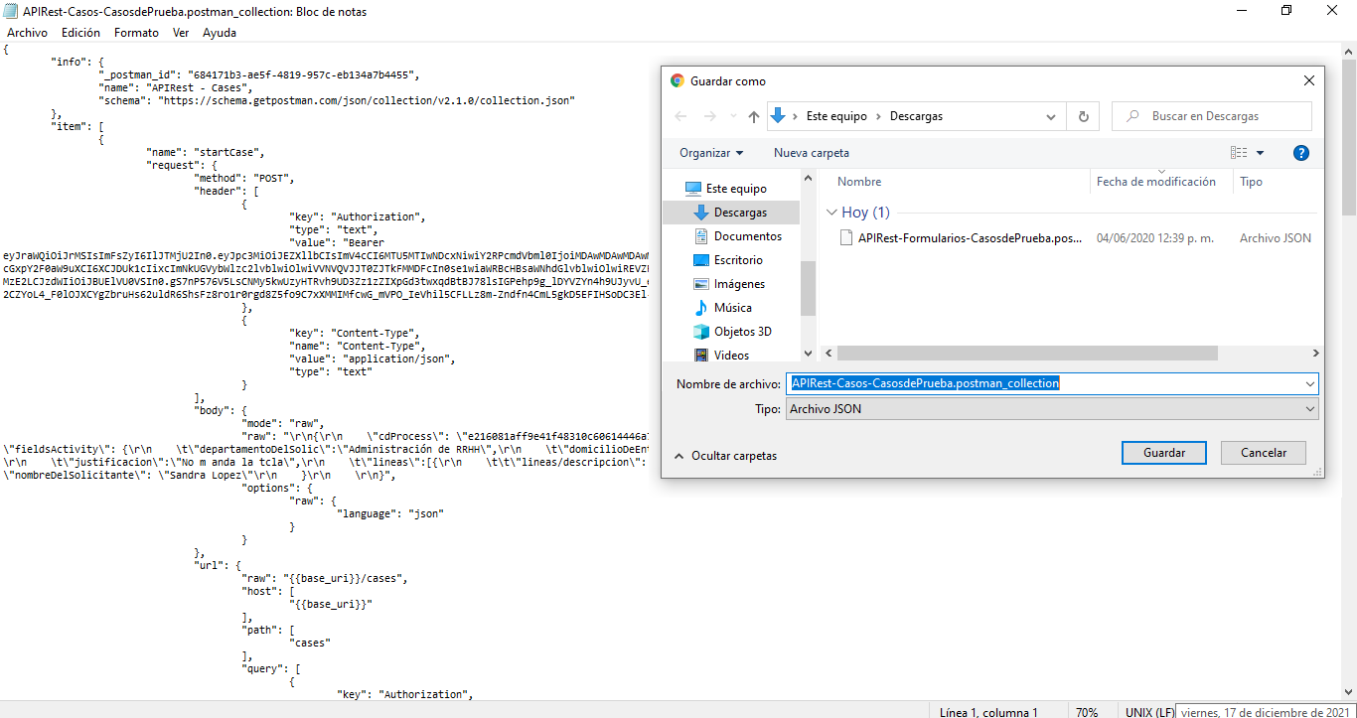
Task: Select Objetos 3D folder in navigation pane
Action: pos(742,332)
